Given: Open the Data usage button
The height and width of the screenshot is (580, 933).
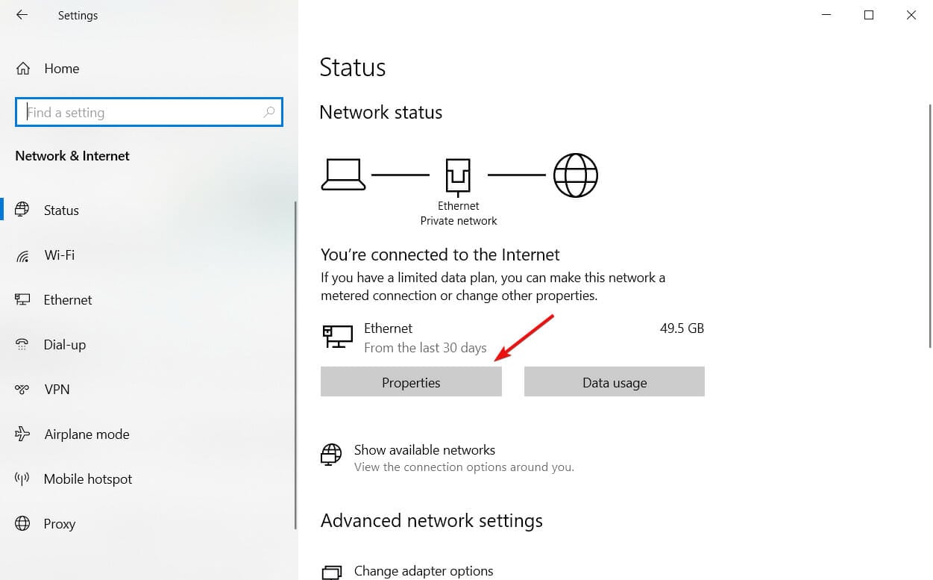Looking at the screenshot, I should point(615,382).
